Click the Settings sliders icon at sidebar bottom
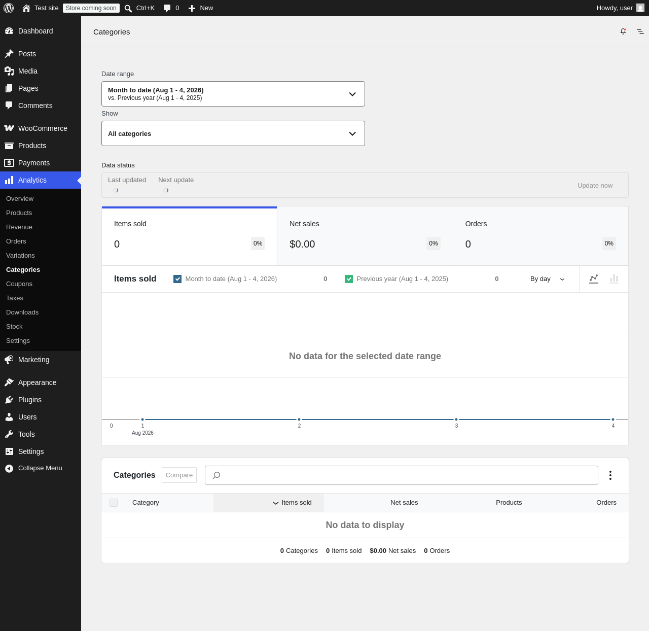 (x=9, y=451)
